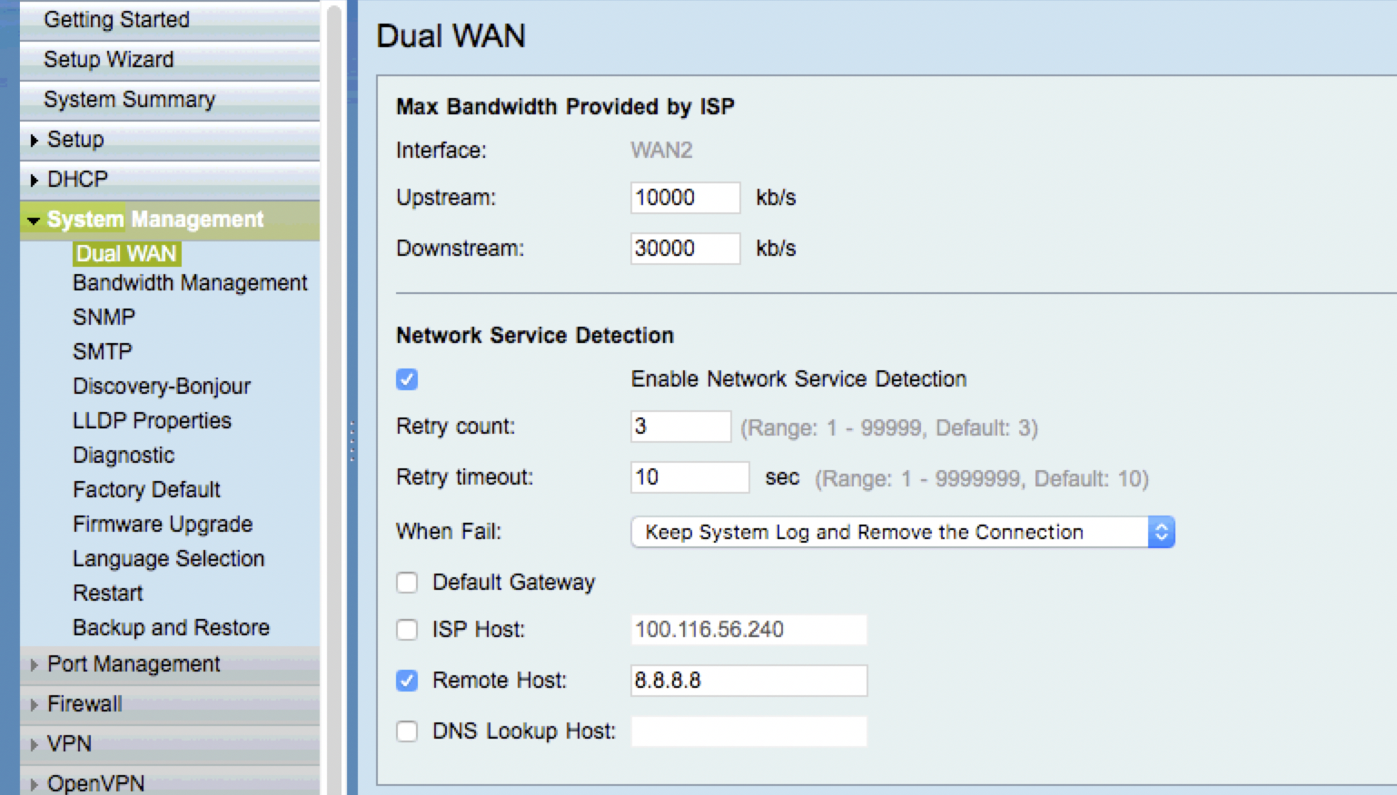1397x795 pixels.
Task: Tick the DNS Lookup Host checkbox
Action: [407, 731]
